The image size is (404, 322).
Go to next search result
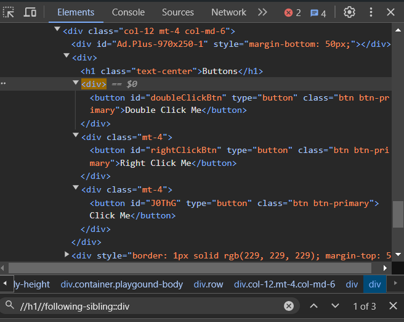335,306
